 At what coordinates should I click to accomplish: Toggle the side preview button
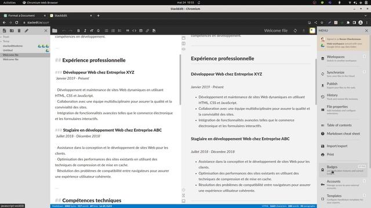click(184, 44)
